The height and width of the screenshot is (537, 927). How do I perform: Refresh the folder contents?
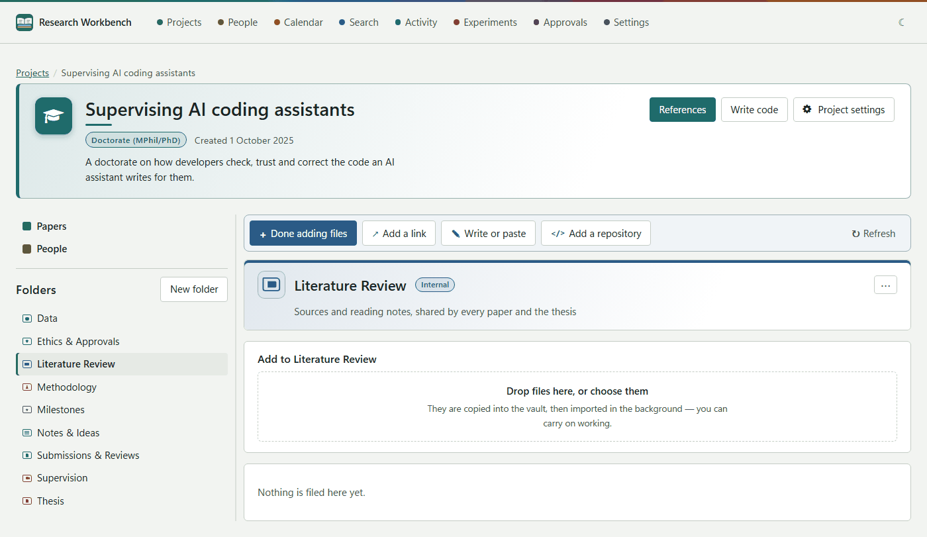coord(873,233)
